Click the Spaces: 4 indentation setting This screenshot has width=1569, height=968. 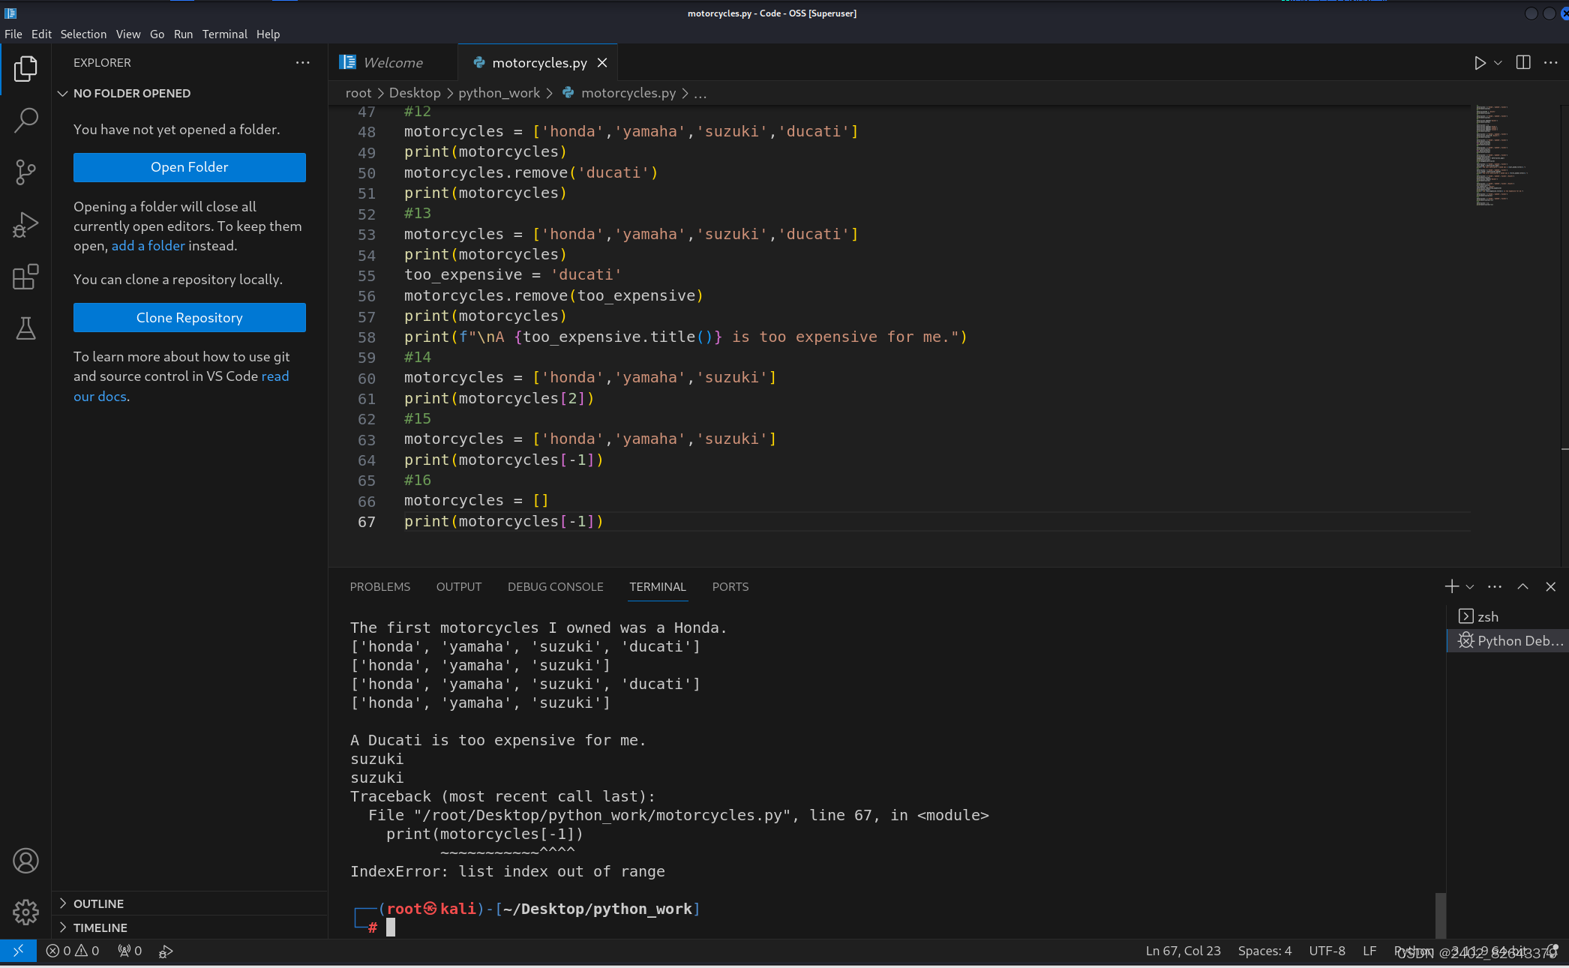click(x=1264, y=951)
